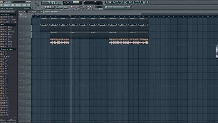Open the green Playlist options icon

tap(43, 11)
